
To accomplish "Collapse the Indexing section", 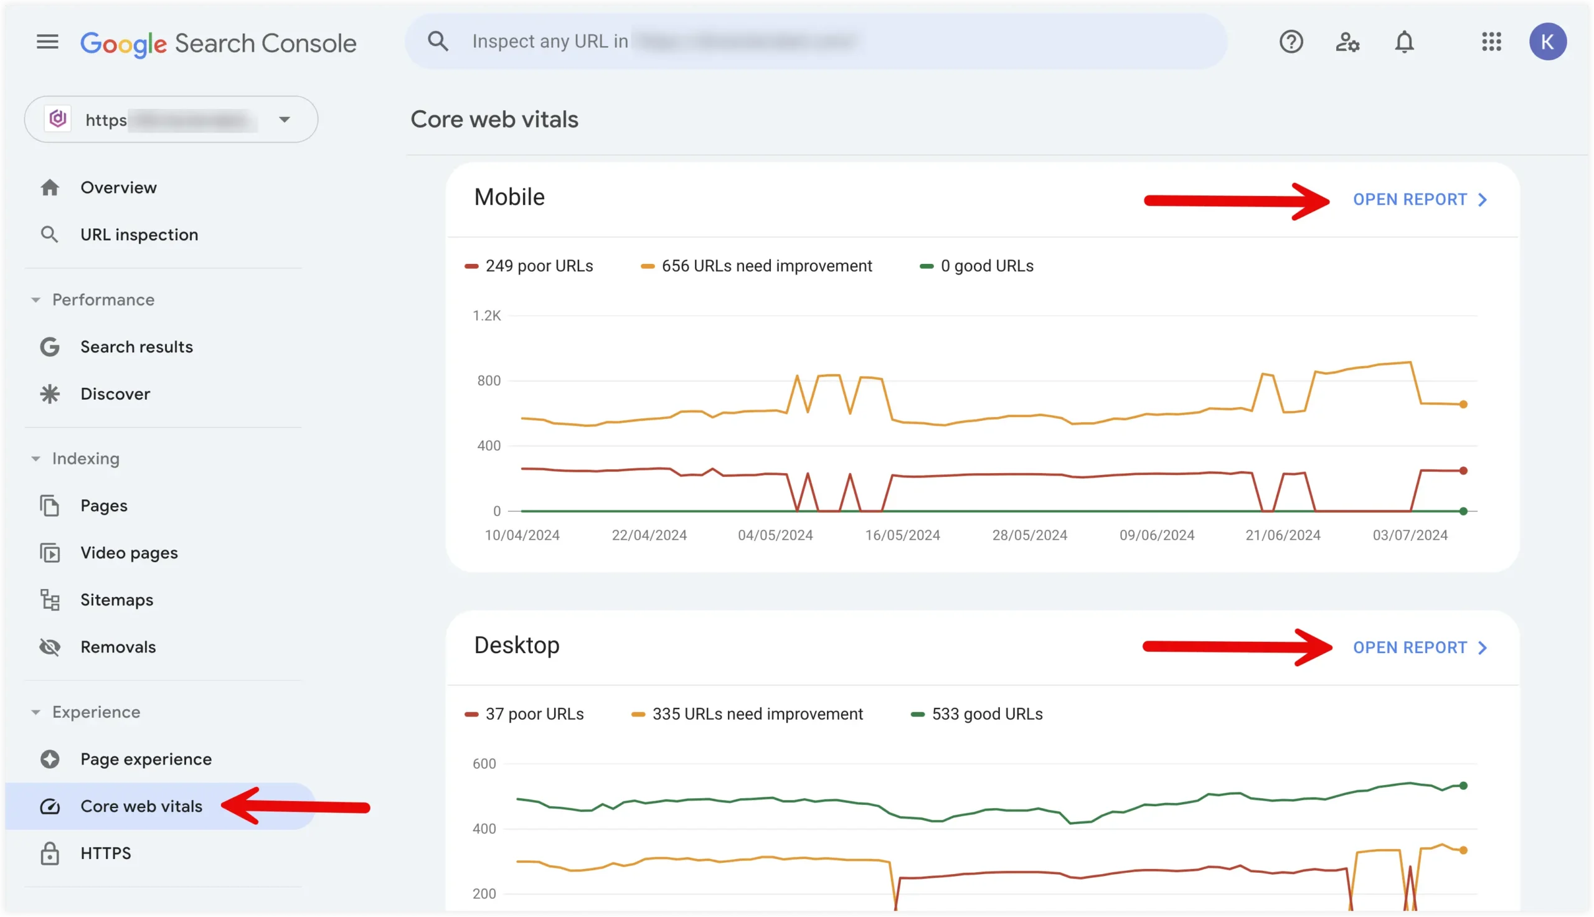I will pyautogui.click(x=36, y=458).
